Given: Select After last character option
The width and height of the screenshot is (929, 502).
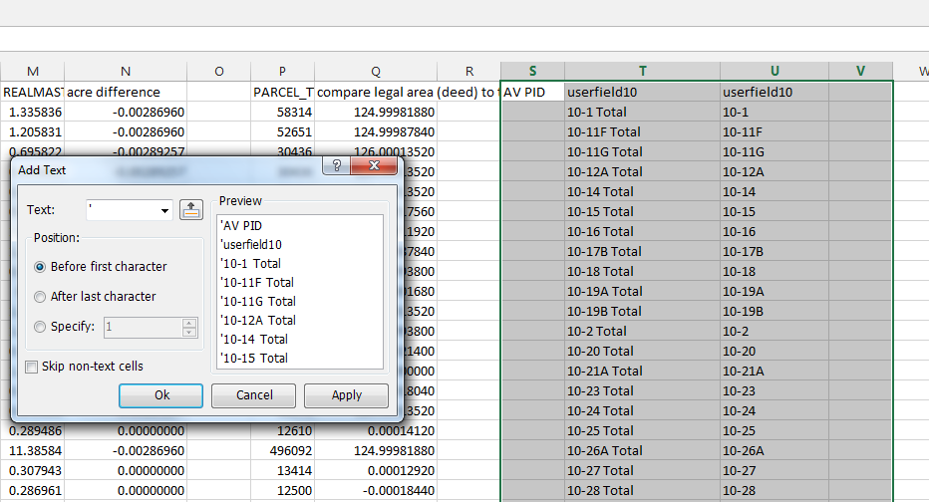Looking at the screenshot, I should pyautogui.click(x=40, y=297).
